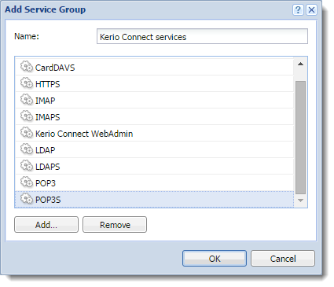Viewport: 334px width, 287px height.
Task: Click the gear icon beside LDAPS
Action: click(x=27, y=166)
